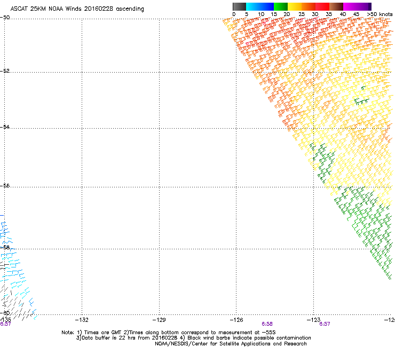This screenshot has height=347, width=395.
Task: Click the NOAA/NESDIS Center credit line
Action: click(231, 344)
